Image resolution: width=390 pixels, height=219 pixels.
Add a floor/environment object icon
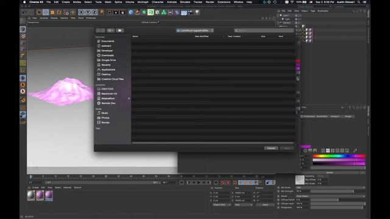click(184, 12)
